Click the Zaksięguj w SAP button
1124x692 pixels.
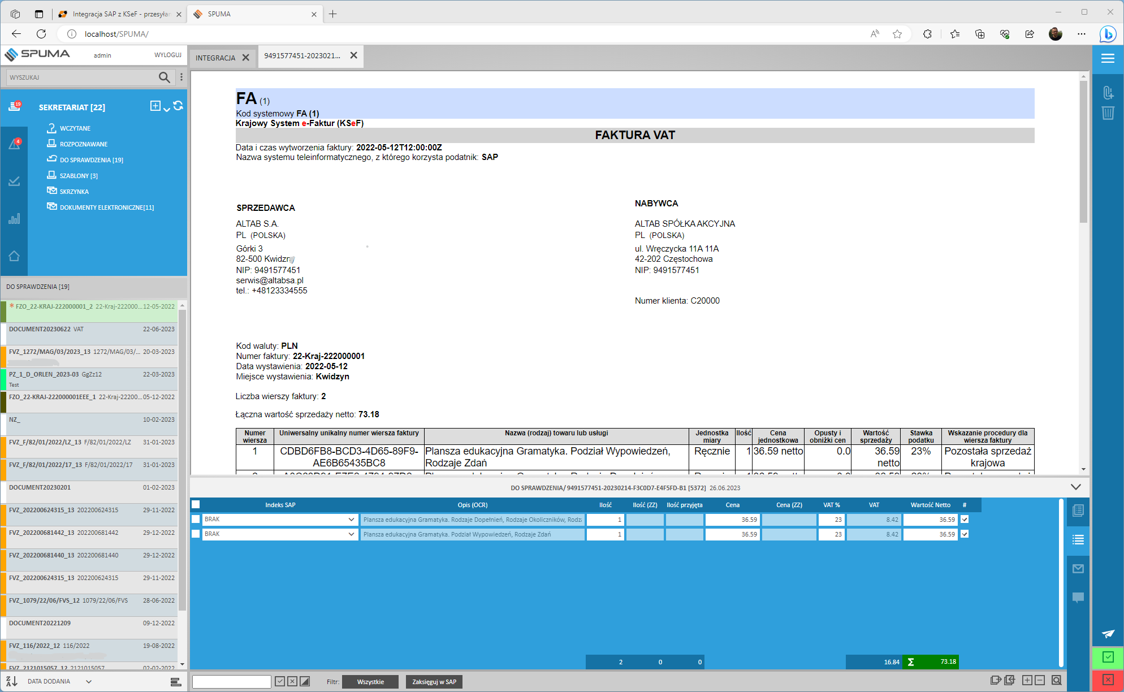tap(434, 682)
